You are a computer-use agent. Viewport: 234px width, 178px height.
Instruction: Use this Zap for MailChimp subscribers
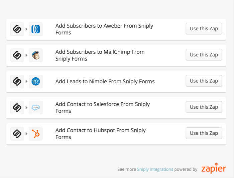[204, 55]
